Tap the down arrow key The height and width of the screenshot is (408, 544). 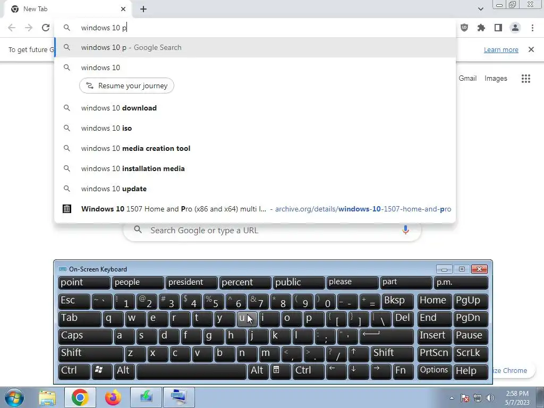tap(359, 371)
